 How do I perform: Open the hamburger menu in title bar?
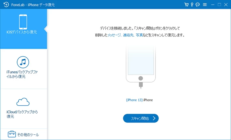pos(205,5)
